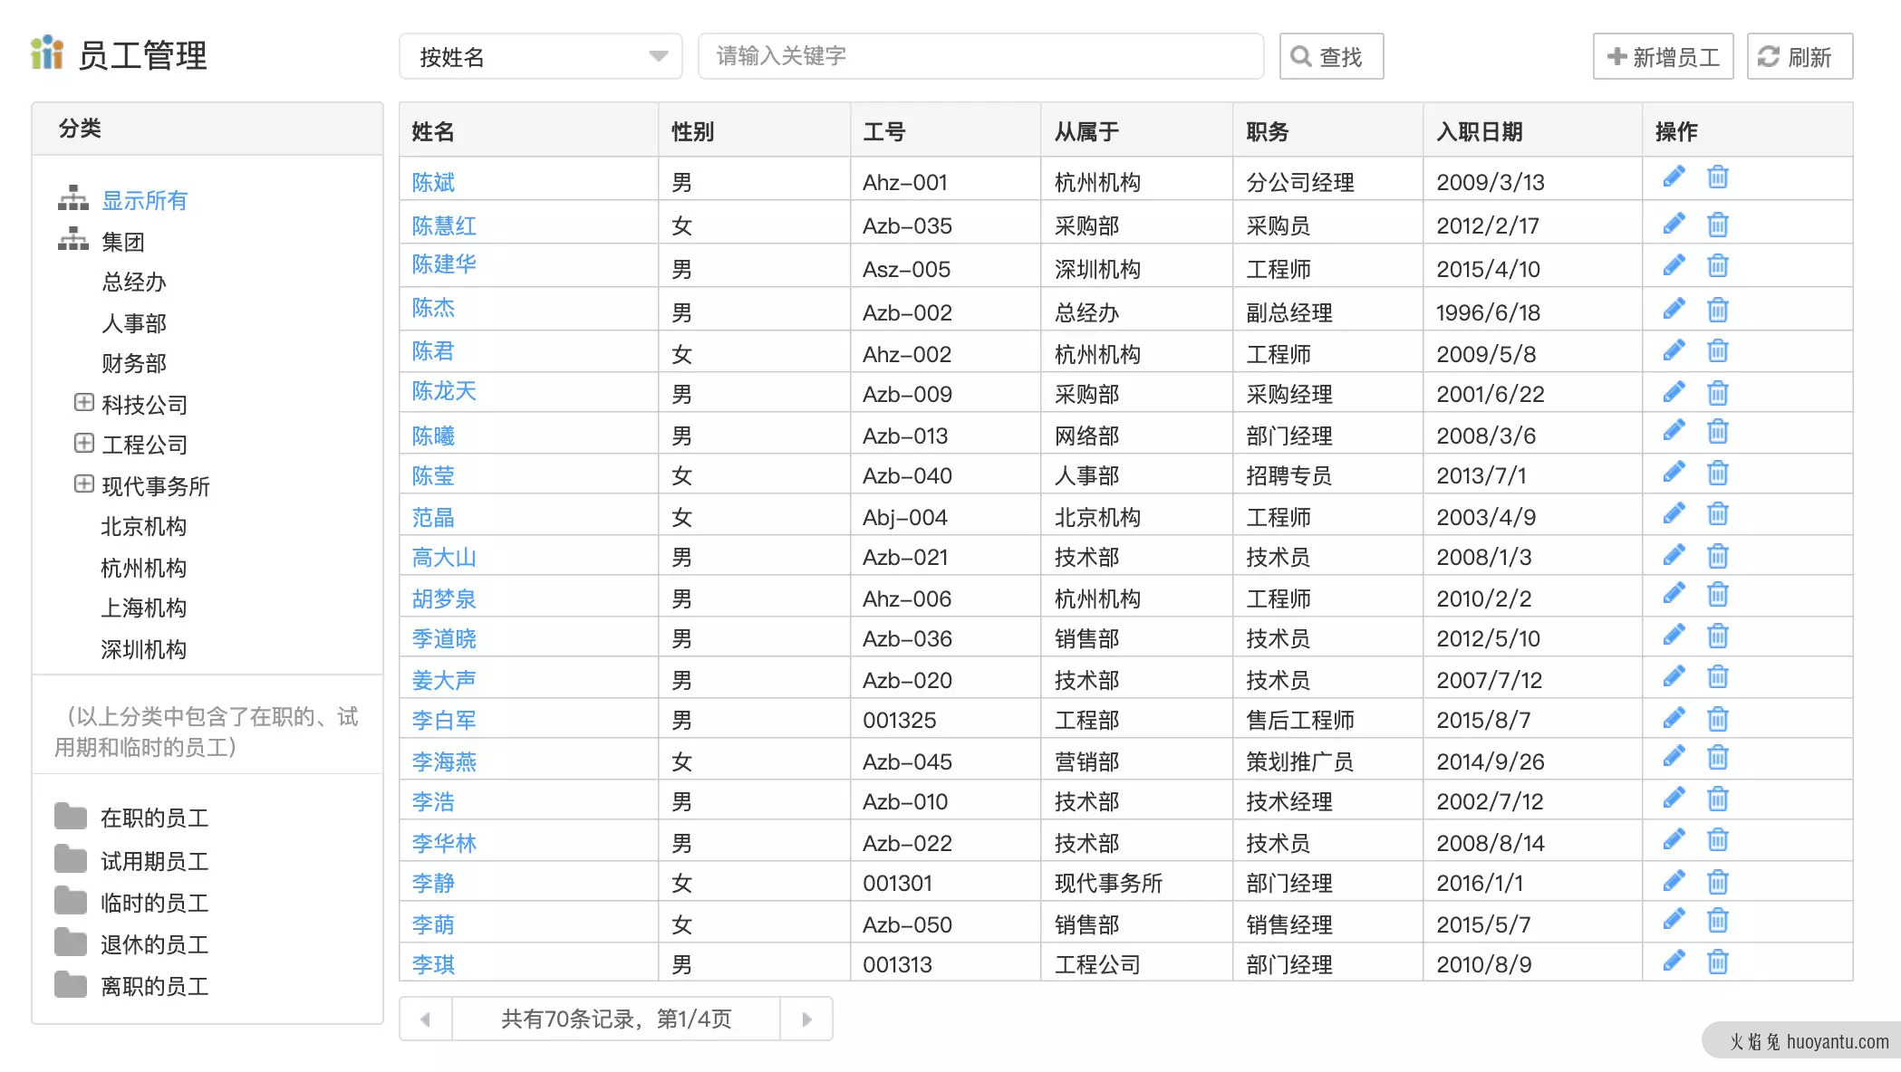
Task: Click the delete trash icon for 陈斌
Action: (x=1717, y=177)
